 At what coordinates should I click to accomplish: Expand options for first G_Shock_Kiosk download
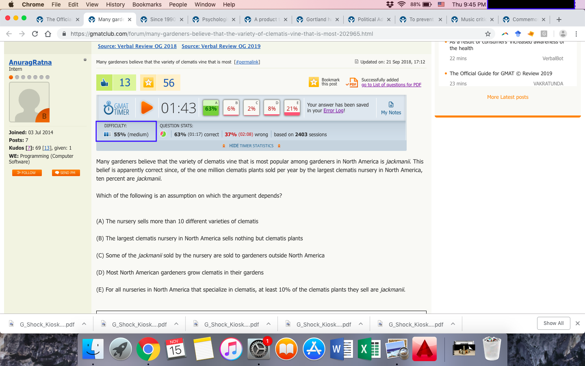tap(84, 324)
